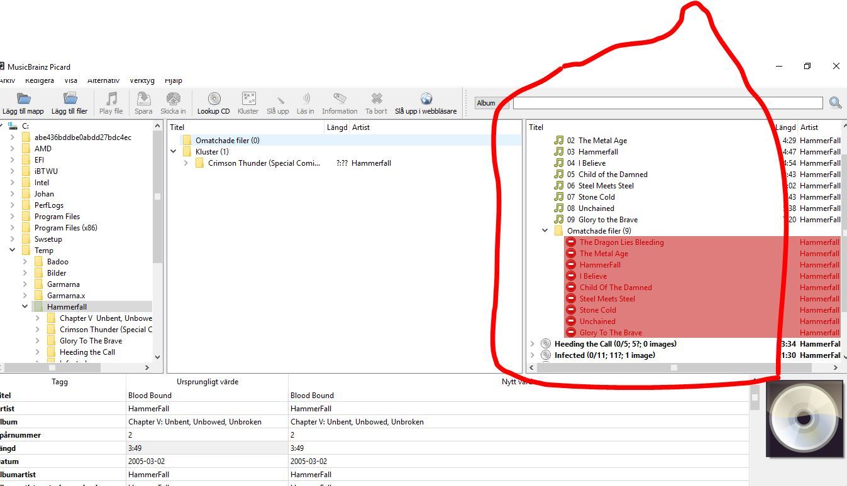The height and width of the screenshot is (486, 847).
Task: Select the PerfLogs folder
Action: coord(49,205)
